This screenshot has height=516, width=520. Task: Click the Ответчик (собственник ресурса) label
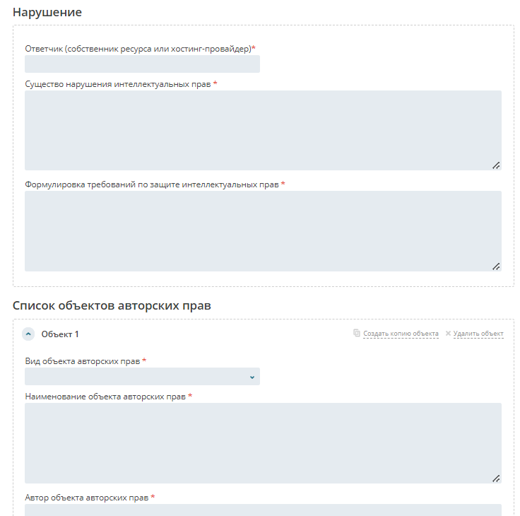tap(138, 49)
